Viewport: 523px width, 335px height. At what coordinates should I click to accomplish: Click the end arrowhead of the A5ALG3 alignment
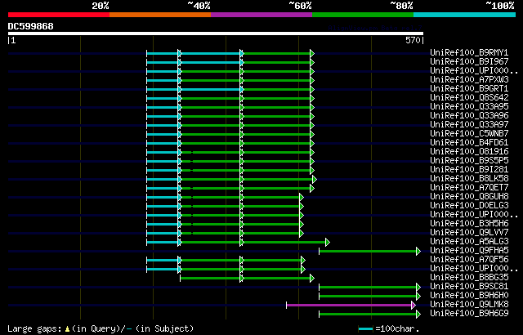pos(328,243)
